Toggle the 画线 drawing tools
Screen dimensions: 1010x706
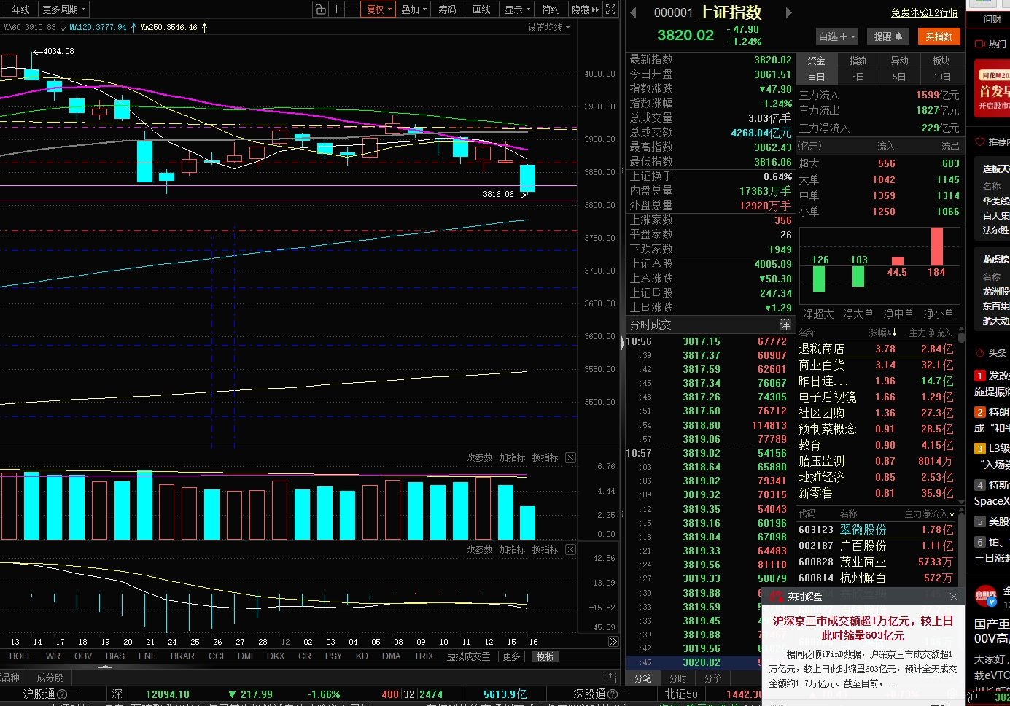tap(481, 9)
